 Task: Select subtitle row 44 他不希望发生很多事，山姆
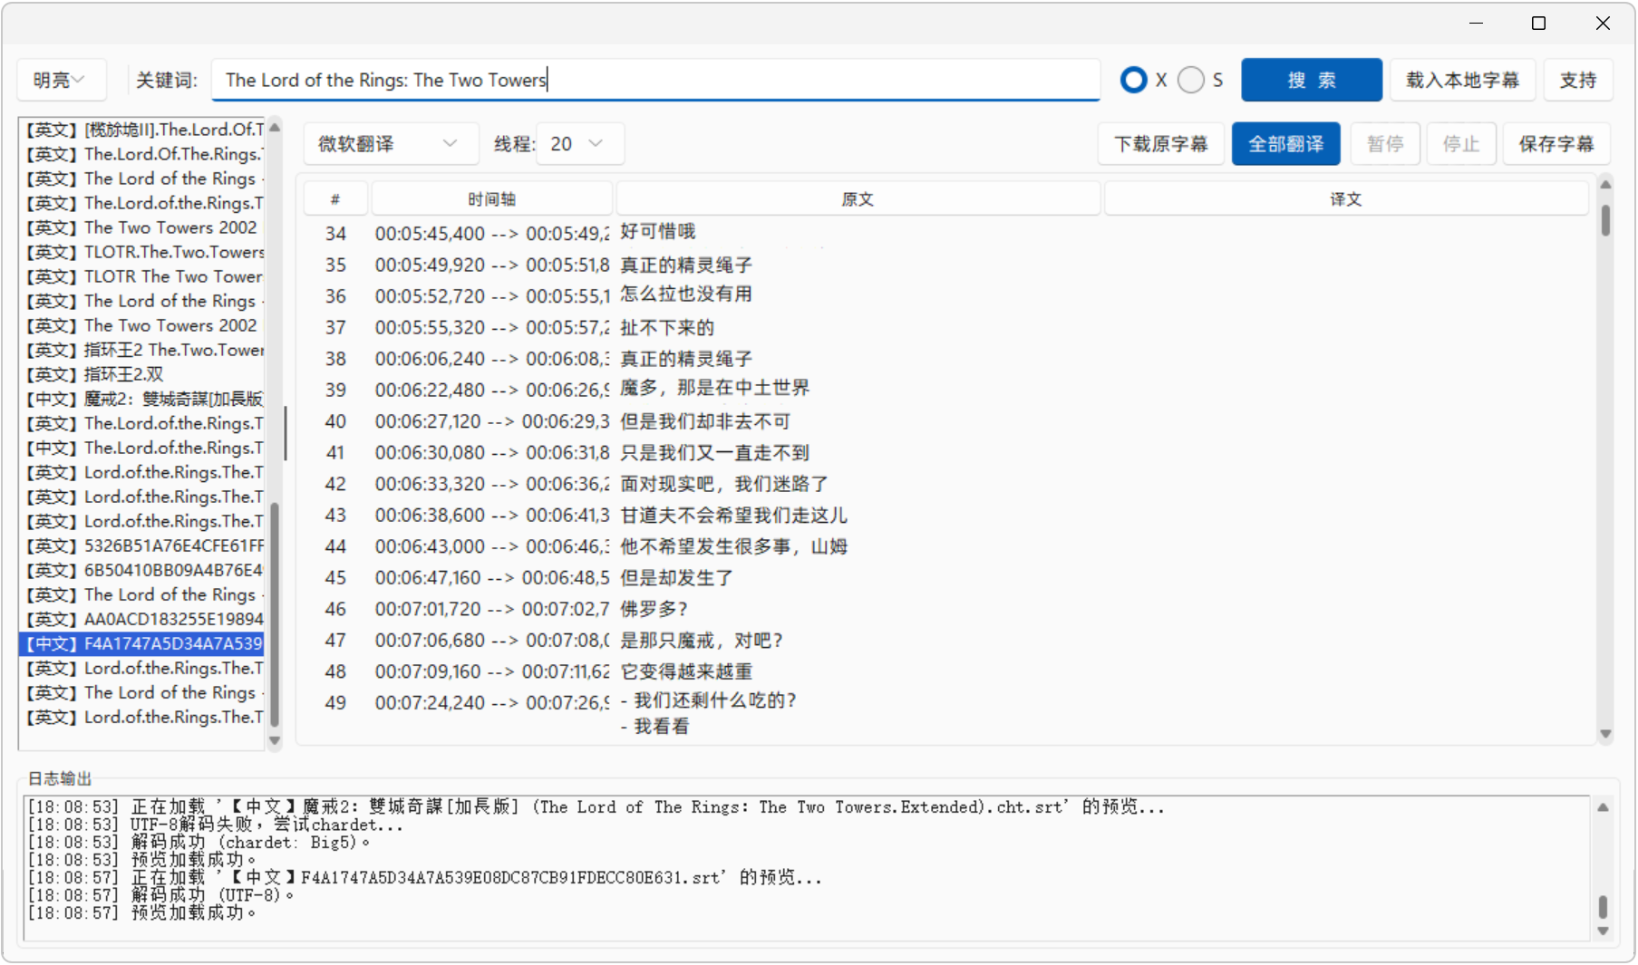(945, 546)
